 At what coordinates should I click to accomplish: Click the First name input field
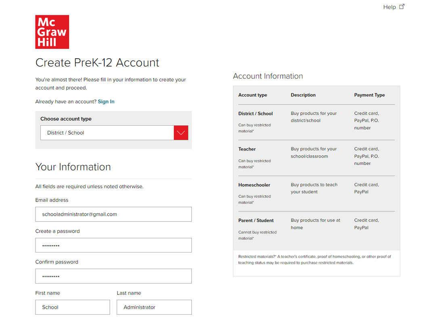[73, 307]
